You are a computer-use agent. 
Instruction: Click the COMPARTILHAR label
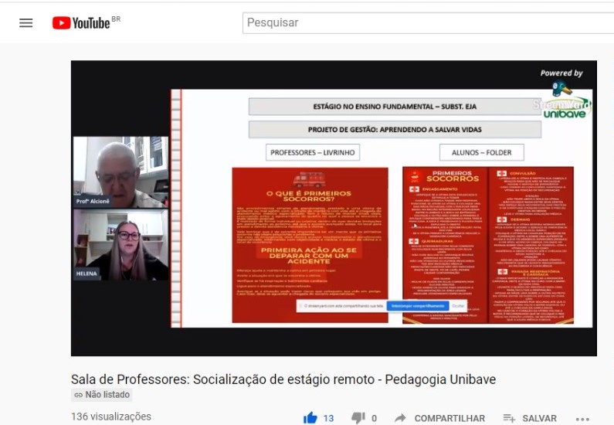click(x=449, y=418)
